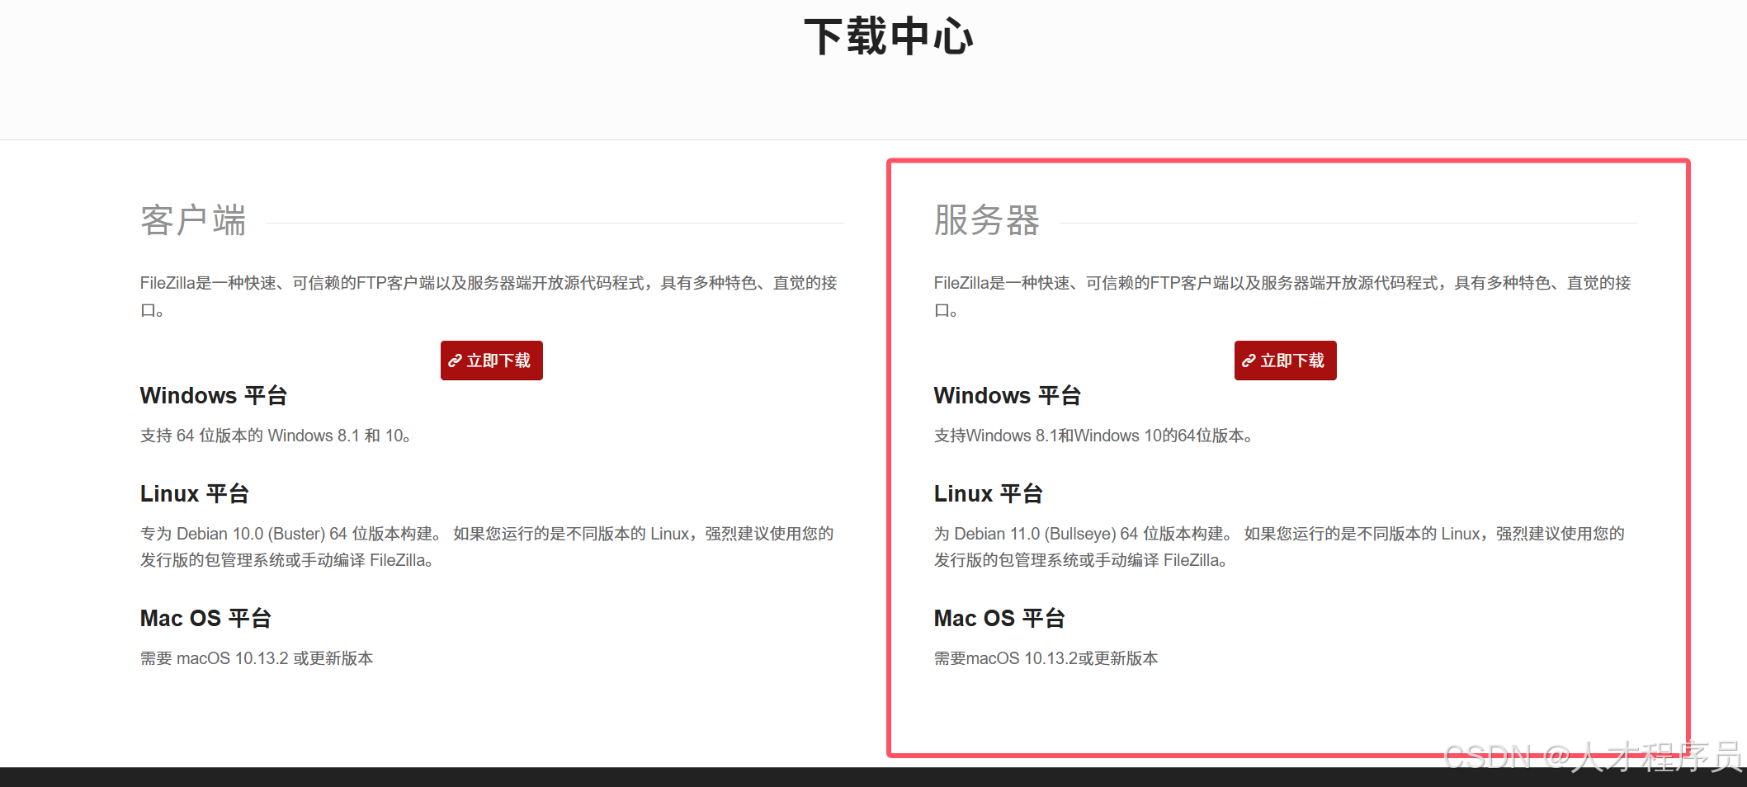This screenshot has width=1747, height=787.
Task: Click the Linux 平台 heading under 服务器
Action: click(x=989, y=494)
